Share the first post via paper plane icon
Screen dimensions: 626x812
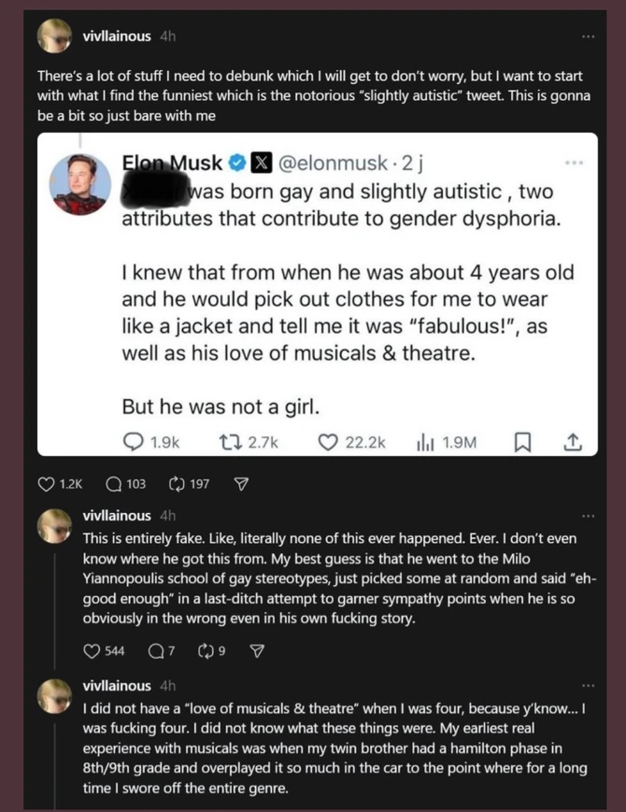tap(240, 484)
